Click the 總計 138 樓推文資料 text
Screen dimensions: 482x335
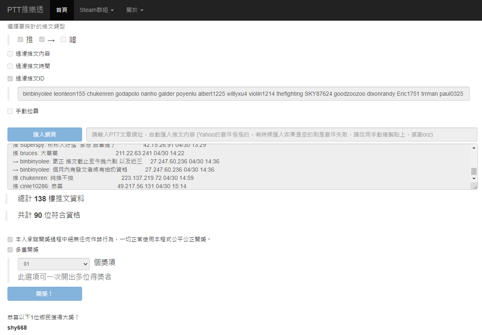coord(51,199)
